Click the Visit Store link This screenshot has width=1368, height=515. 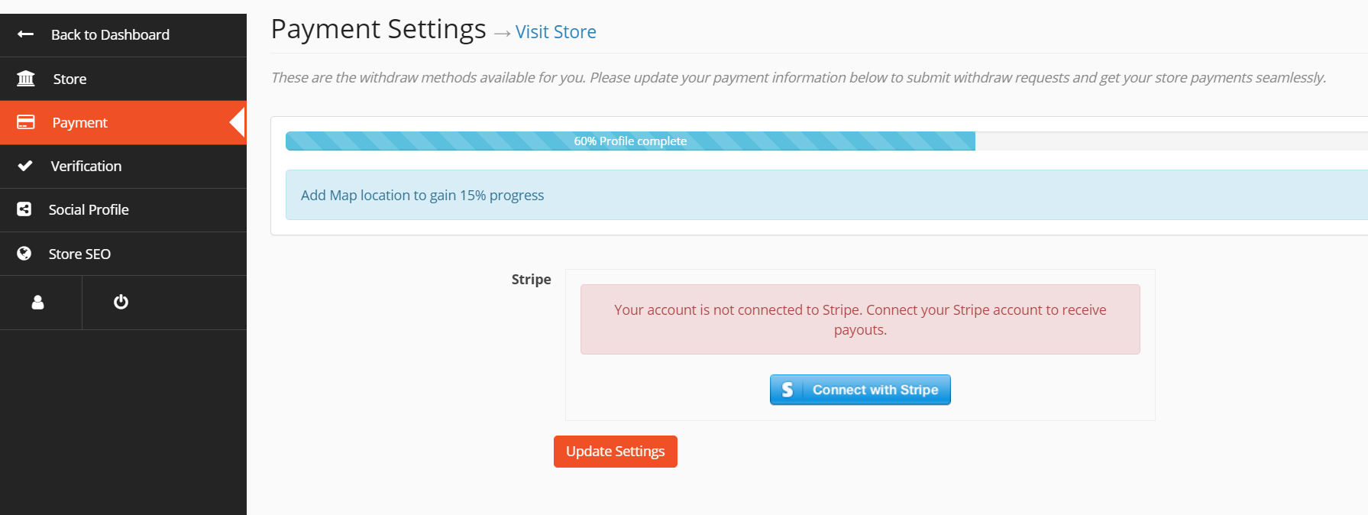[x=555, y=32]
